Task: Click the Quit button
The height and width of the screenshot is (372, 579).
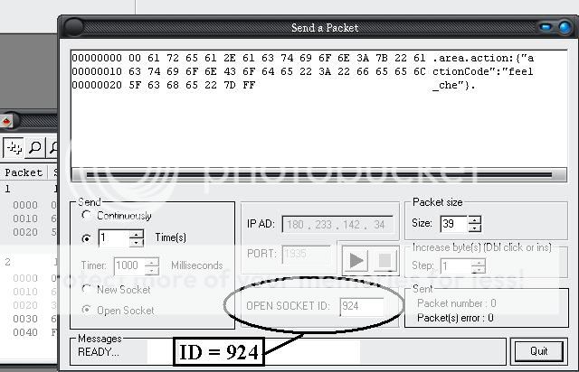Action: (x=539, y=351)
